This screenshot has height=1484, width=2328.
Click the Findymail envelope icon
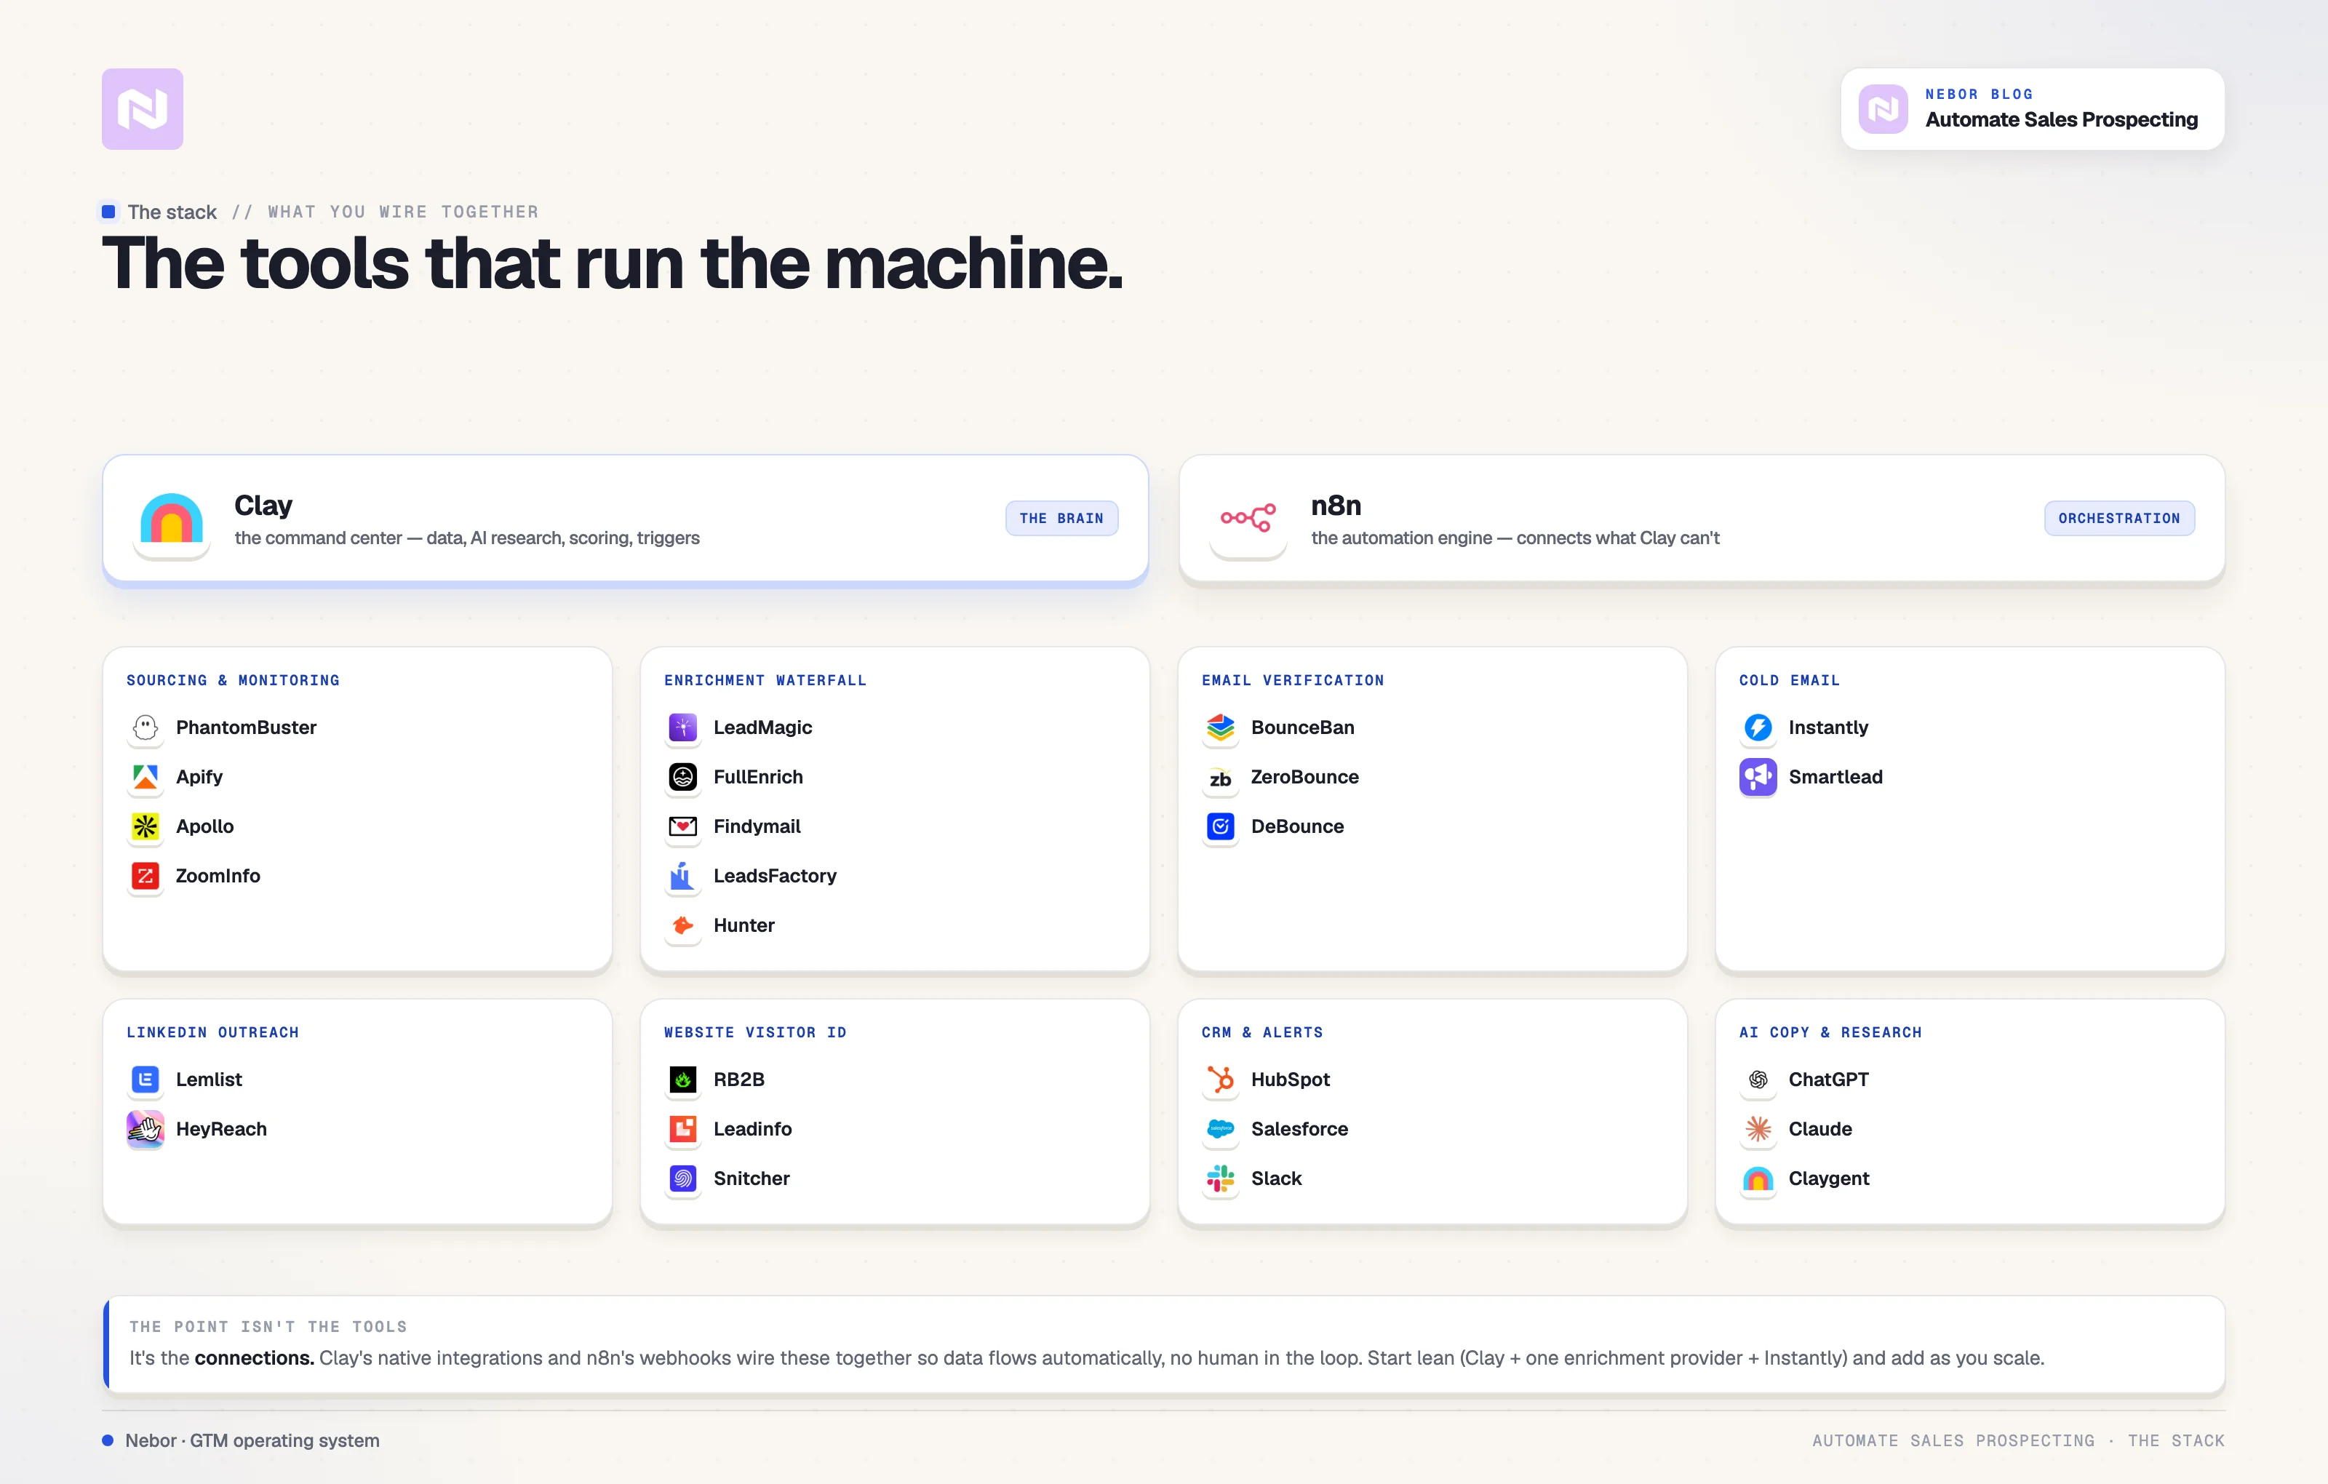click(x=682, y=826)
